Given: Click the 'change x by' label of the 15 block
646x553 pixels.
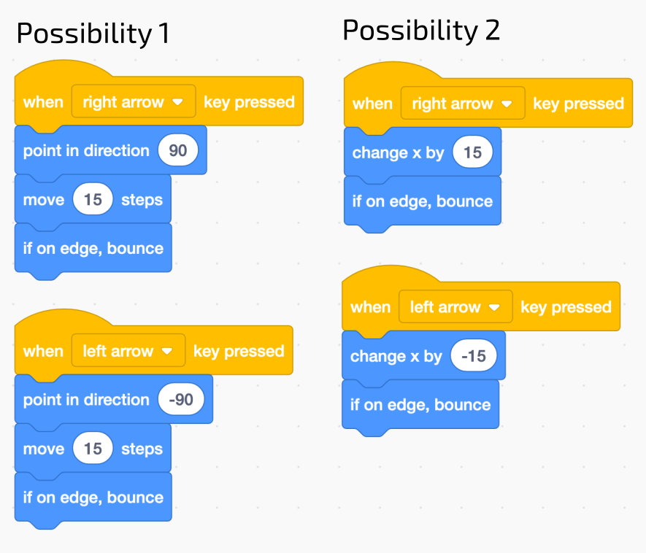Looking at the screenshot, I should [x=398, y=152].
